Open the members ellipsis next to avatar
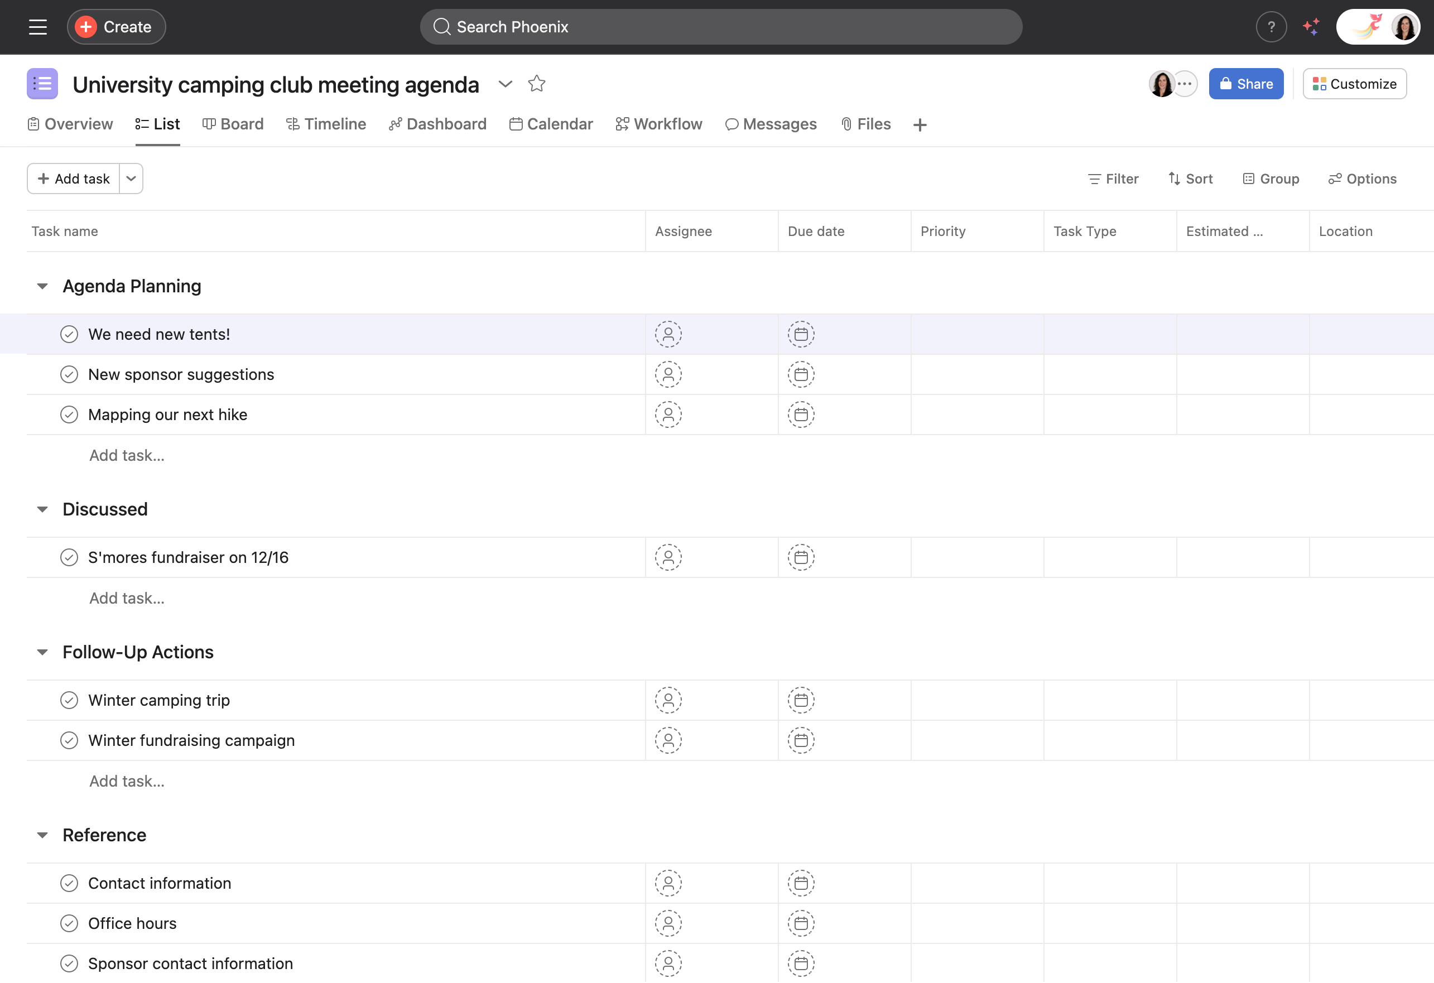The width and height of the screenshot is (1434, 983). tap(1184, 84)
